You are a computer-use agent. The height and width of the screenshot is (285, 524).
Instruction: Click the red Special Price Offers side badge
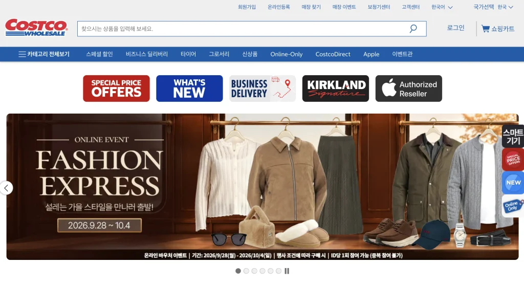click(513, 159)
